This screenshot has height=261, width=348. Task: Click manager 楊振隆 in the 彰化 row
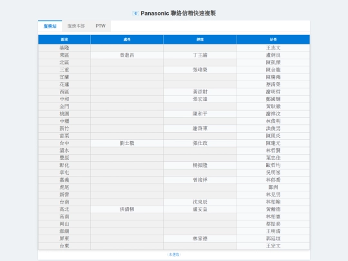pyautogui.click(x=200, y=165)
